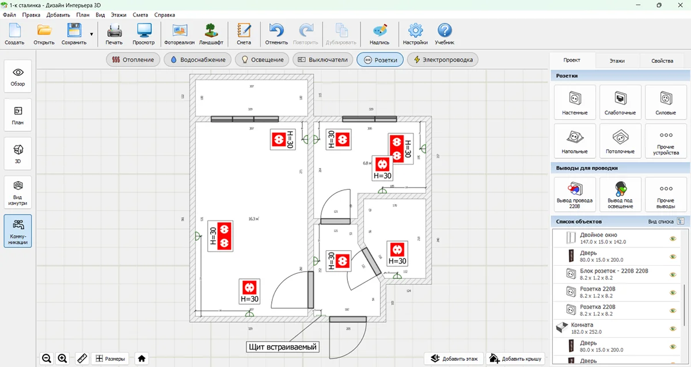
Task: Hide the Двойное окно object via eye icon
Action: click(x=673, y=238)
